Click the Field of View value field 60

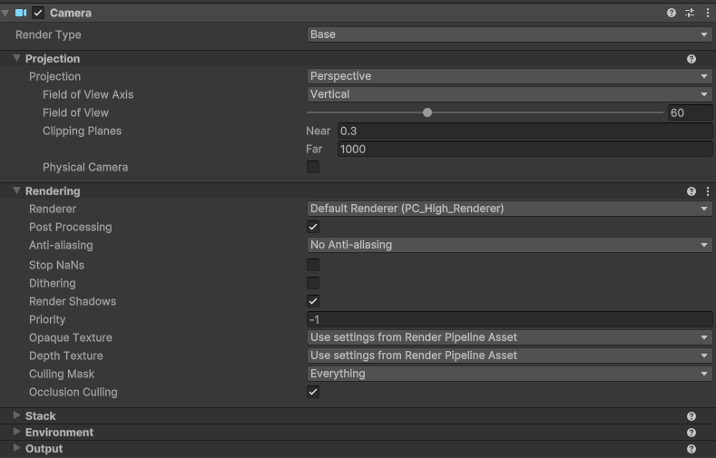[690, 112]
